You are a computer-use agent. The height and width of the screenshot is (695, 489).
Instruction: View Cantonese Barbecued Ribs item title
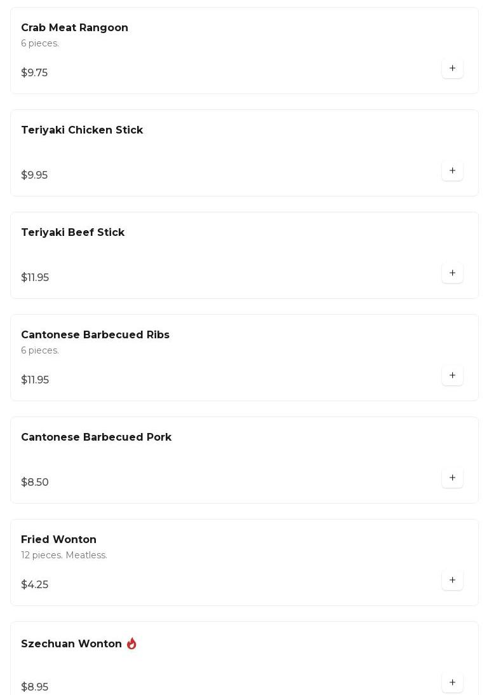pos(95,335)
